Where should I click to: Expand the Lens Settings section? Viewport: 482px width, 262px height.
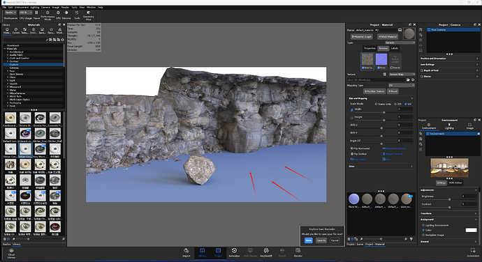click(x=448, y=64)
